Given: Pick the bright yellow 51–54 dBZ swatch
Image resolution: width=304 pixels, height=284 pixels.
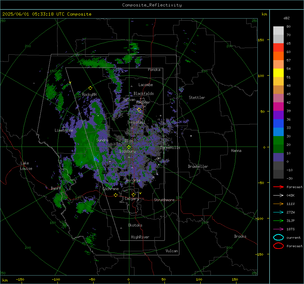Looking at the screenshot, I should [x=278, y=73].
